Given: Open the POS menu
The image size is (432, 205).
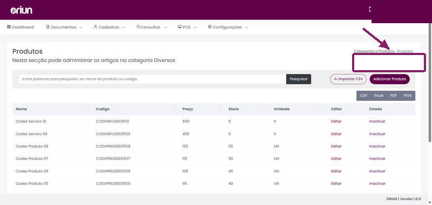Looking at the screenshot, I should click(x=187, y=27).
